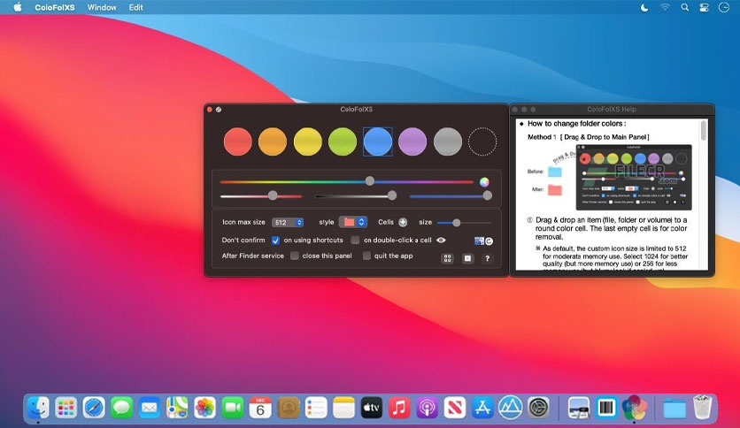The image size is (740, 428).
Task: Open Calendar from the Dock
Action: point(260,408)
